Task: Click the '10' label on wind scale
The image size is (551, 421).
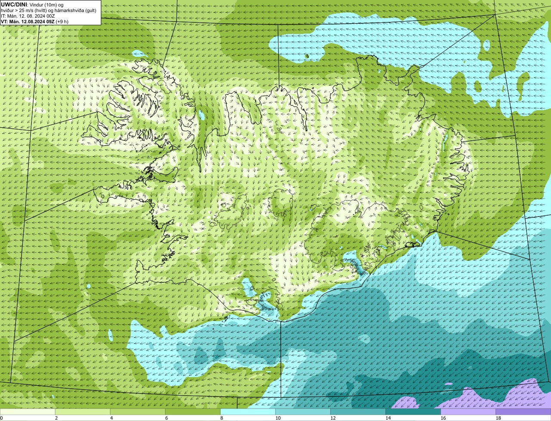Action: click(278, 418)
